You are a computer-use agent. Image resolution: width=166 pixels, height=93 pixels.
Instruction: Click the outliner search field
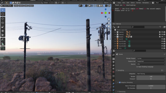138,27
